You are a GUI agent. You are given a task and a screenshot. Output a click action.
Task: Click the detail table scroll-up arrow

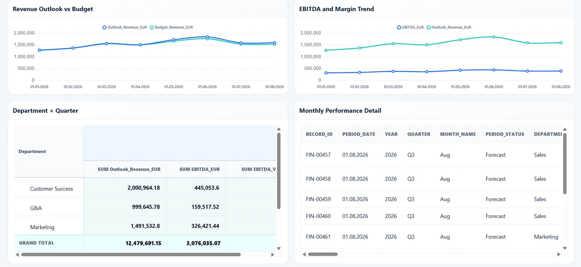click(565, 129)
